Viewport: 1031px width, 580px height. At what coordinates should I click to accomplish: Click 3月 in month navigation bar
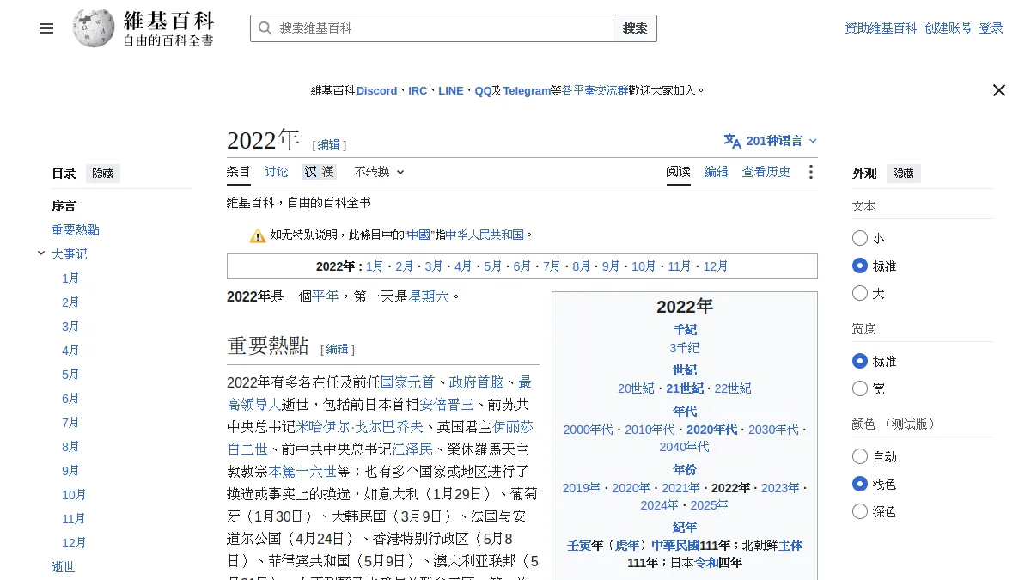(x=434, y=266)
